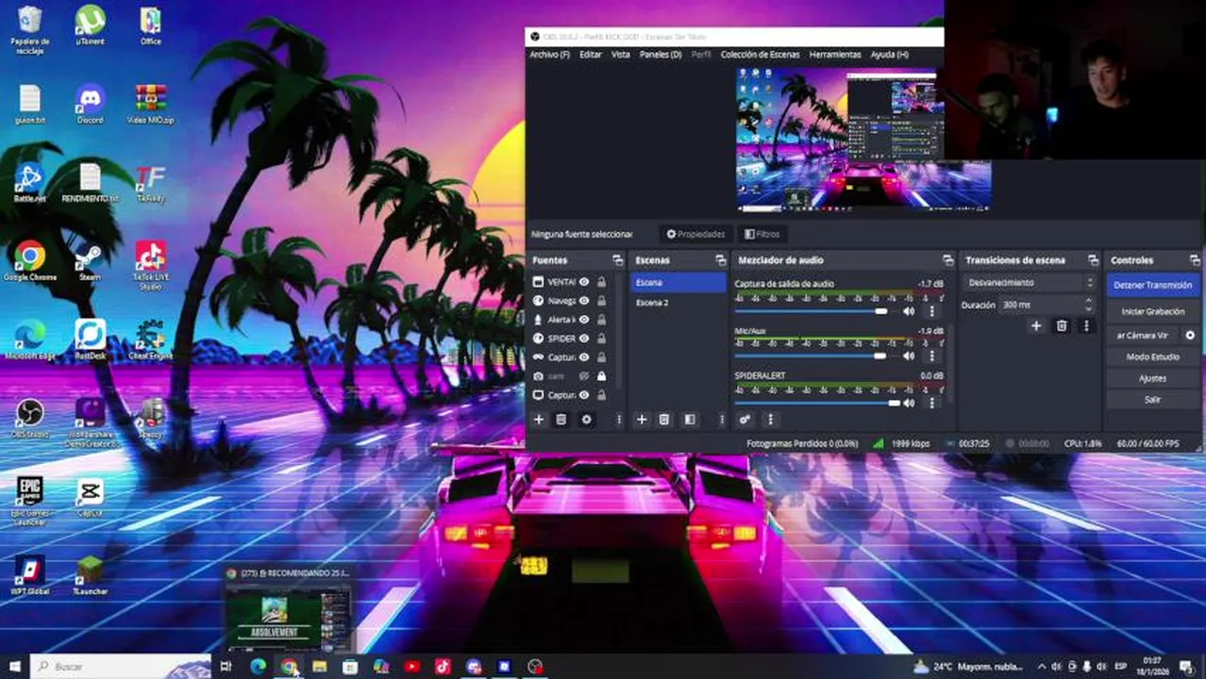Click Iniciar Grabación button
The image size is (1206, 679).
(x=1152, y=311)
